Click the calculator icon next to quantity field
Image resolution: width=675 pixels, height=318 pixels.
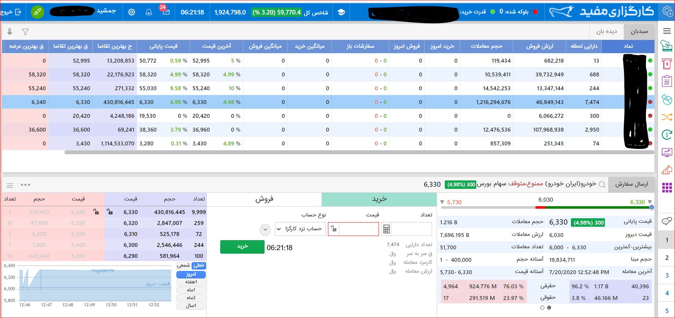[386, 229]
